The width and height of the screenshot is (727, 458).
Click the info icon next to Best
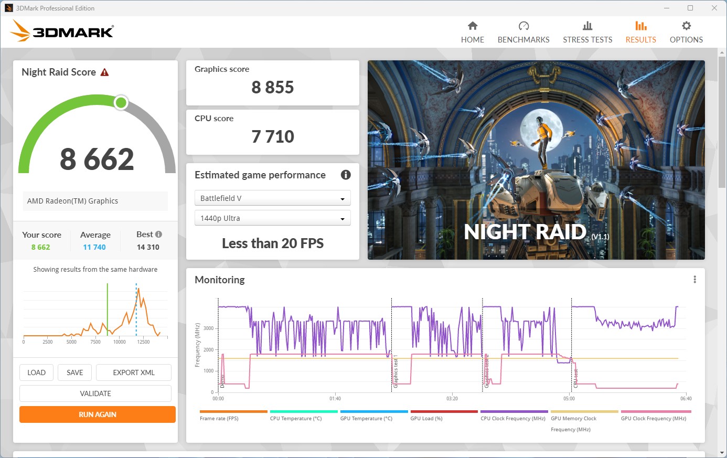159,235
